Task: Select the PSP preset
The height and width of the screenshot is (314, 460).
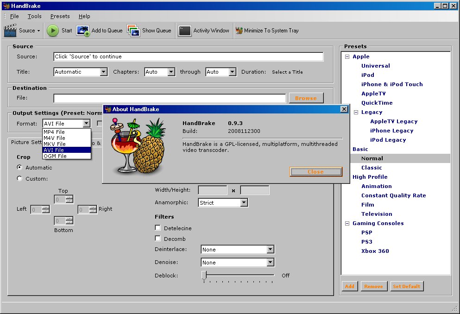Action: click(367, 232)
